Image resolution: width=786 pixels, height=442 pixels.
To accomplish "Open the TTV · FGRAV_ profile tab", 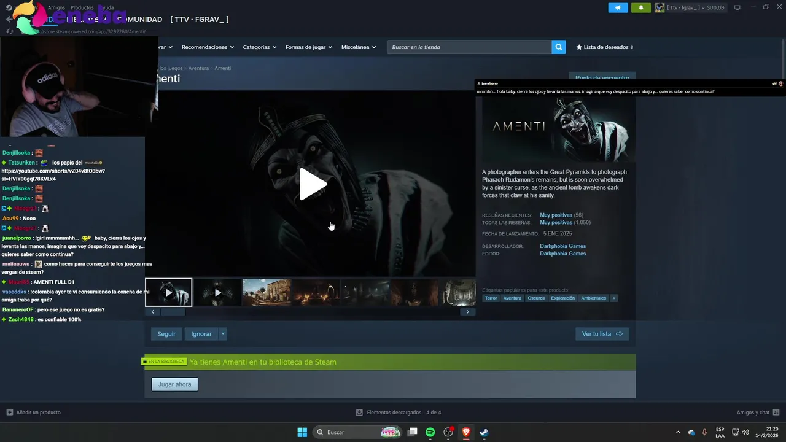I will [x=200, y=20].
